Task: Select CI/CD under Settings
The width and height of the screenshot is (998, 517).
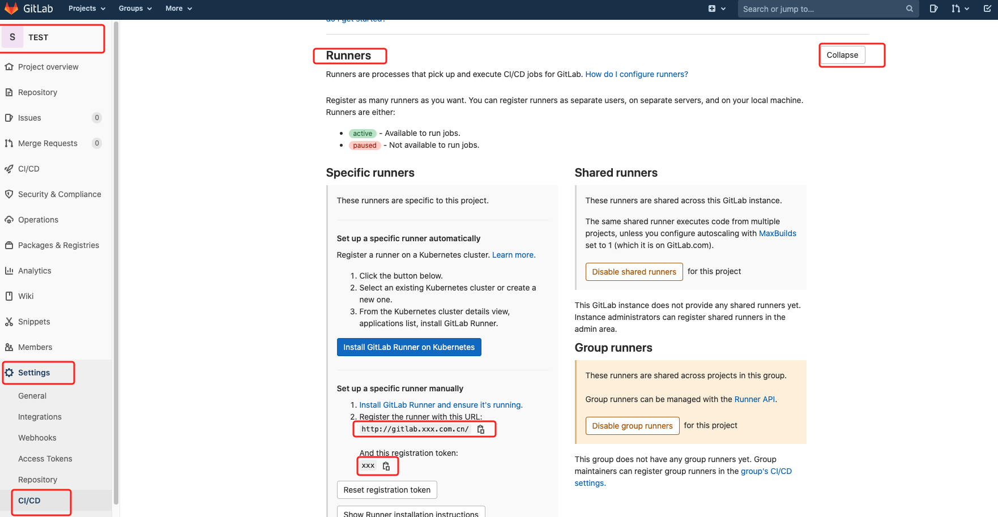Action: (x=29, y=501)
